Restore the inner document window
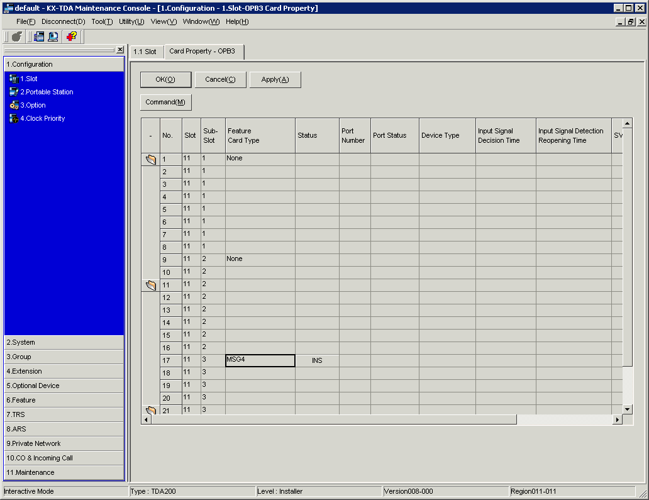649x500 pixels. click(x=631, y=22)
